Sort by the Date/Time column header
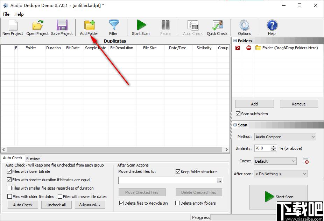324x221 pixels. tap(178, 48)
